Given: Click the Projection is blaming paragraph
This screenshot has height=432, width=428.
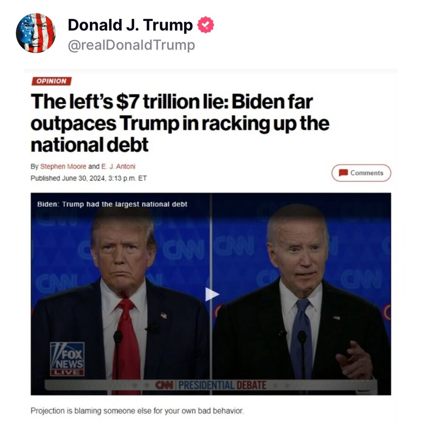Looking at the screenshot, I should pyautogui.click(x=137, y=411).
